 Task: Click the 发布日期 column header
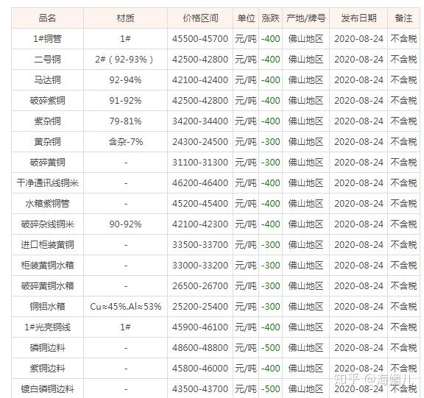coord(358,18)
